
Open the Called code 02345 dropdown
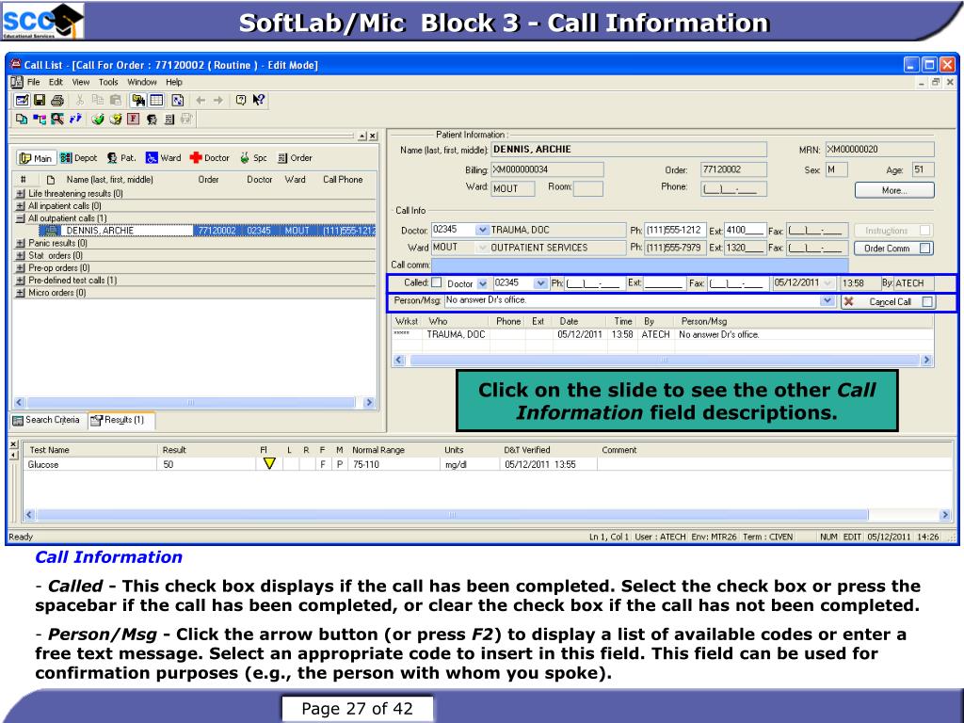[x=540, y=283]
